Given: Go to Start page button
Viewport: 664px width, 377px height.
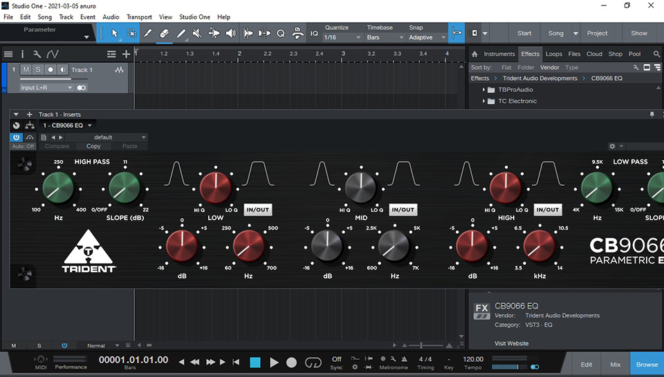Looking at the screenshot, I should (524, 33).
